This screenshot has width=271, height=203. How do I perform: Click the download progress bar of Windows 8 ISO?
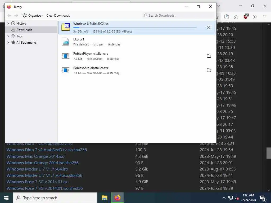point(135,27)
